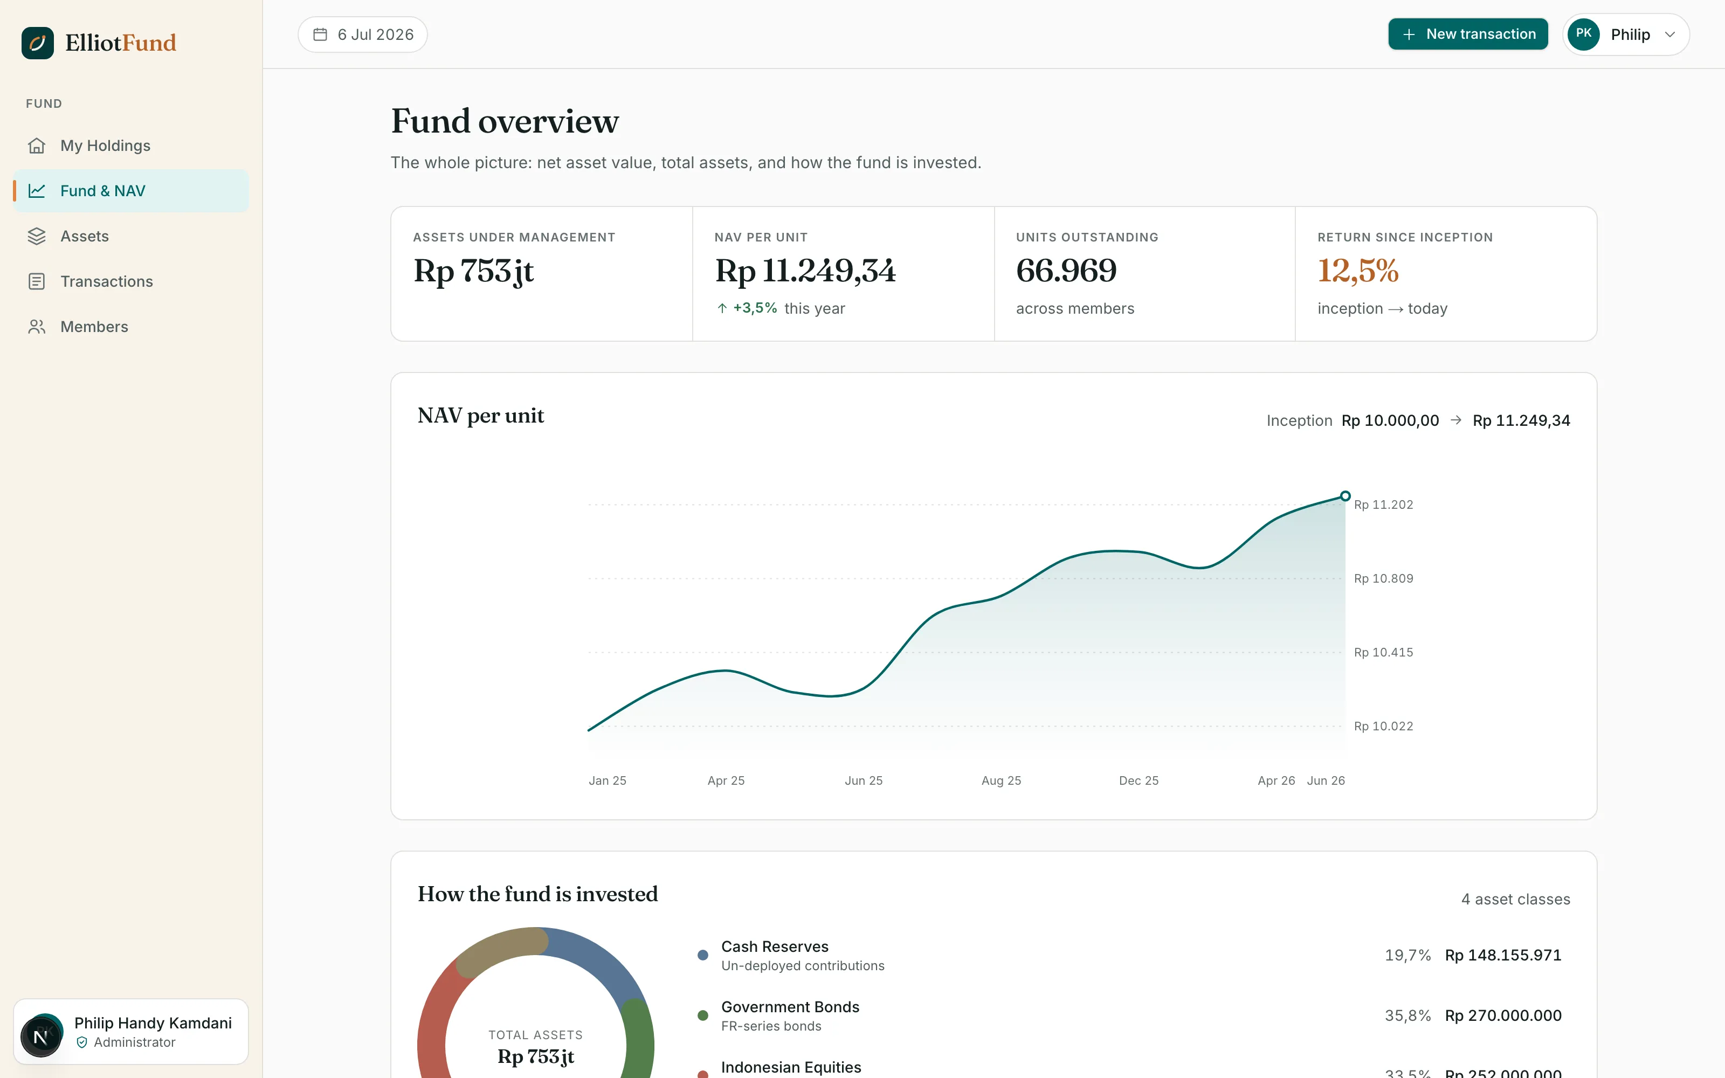Click the Rp 10.022 axis label
1725x1078 pixels.
click(x=1384, y=727)
